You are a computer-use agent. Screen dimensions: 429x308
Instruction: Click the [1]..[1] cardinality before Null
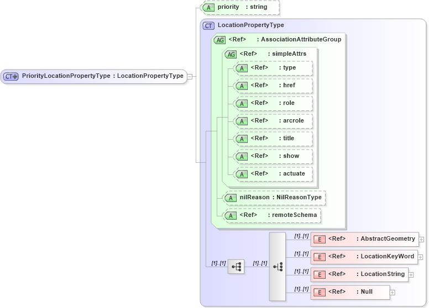pyautogui.click(x=301, y=289)
